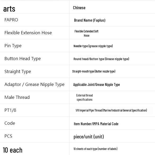The width and height of the screenshot is (155, 155).
Task: Select 'Needle-type (grease nipple type)' text
Action: click(93, 46)
